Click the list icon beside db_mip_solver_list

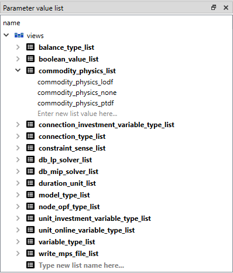(x=30, y=171)
